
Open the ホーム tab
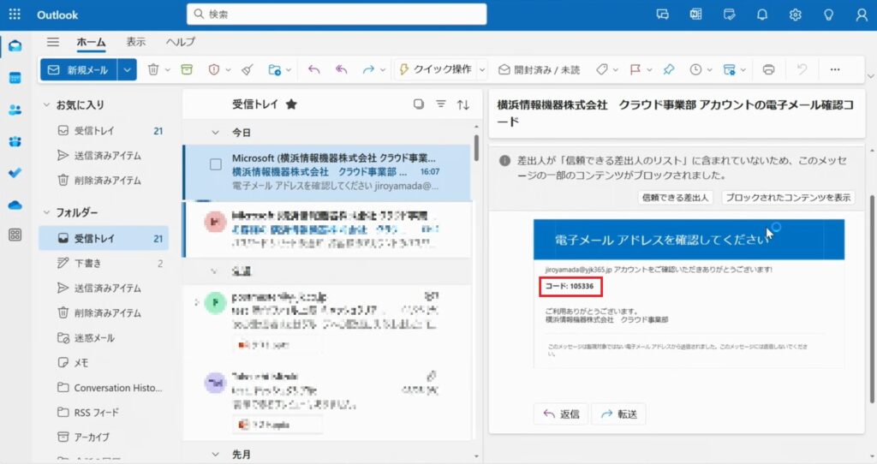[x=91, y=42]
